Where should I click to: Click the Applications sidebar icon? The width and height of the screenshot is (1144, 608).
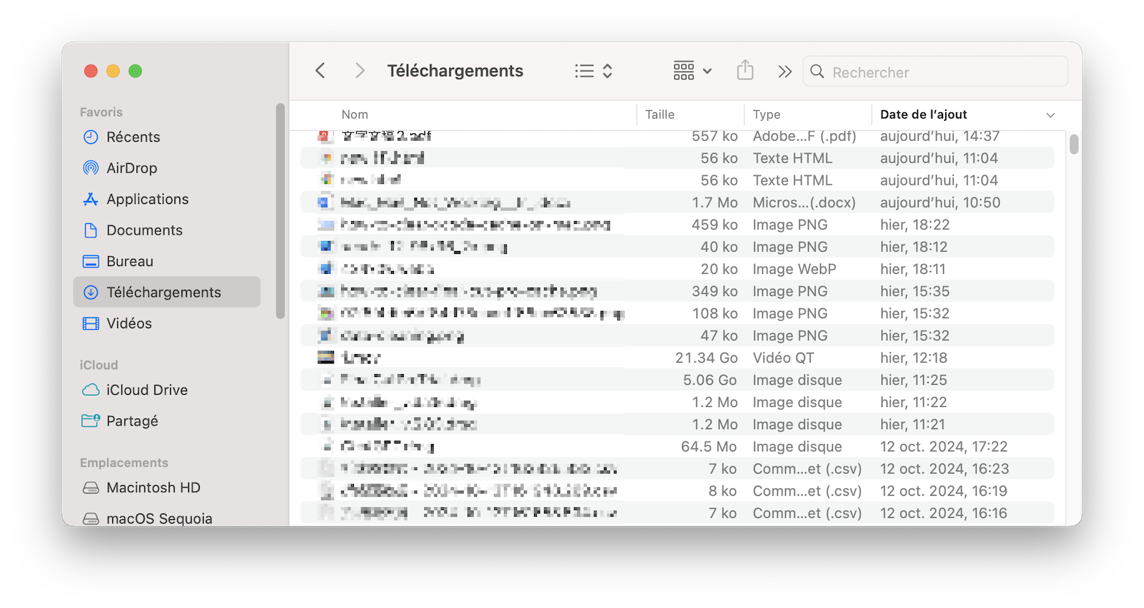point(91,199)
